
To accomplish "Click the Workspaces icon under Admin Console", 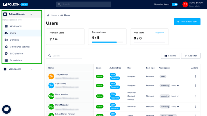I will click(6, 26).
